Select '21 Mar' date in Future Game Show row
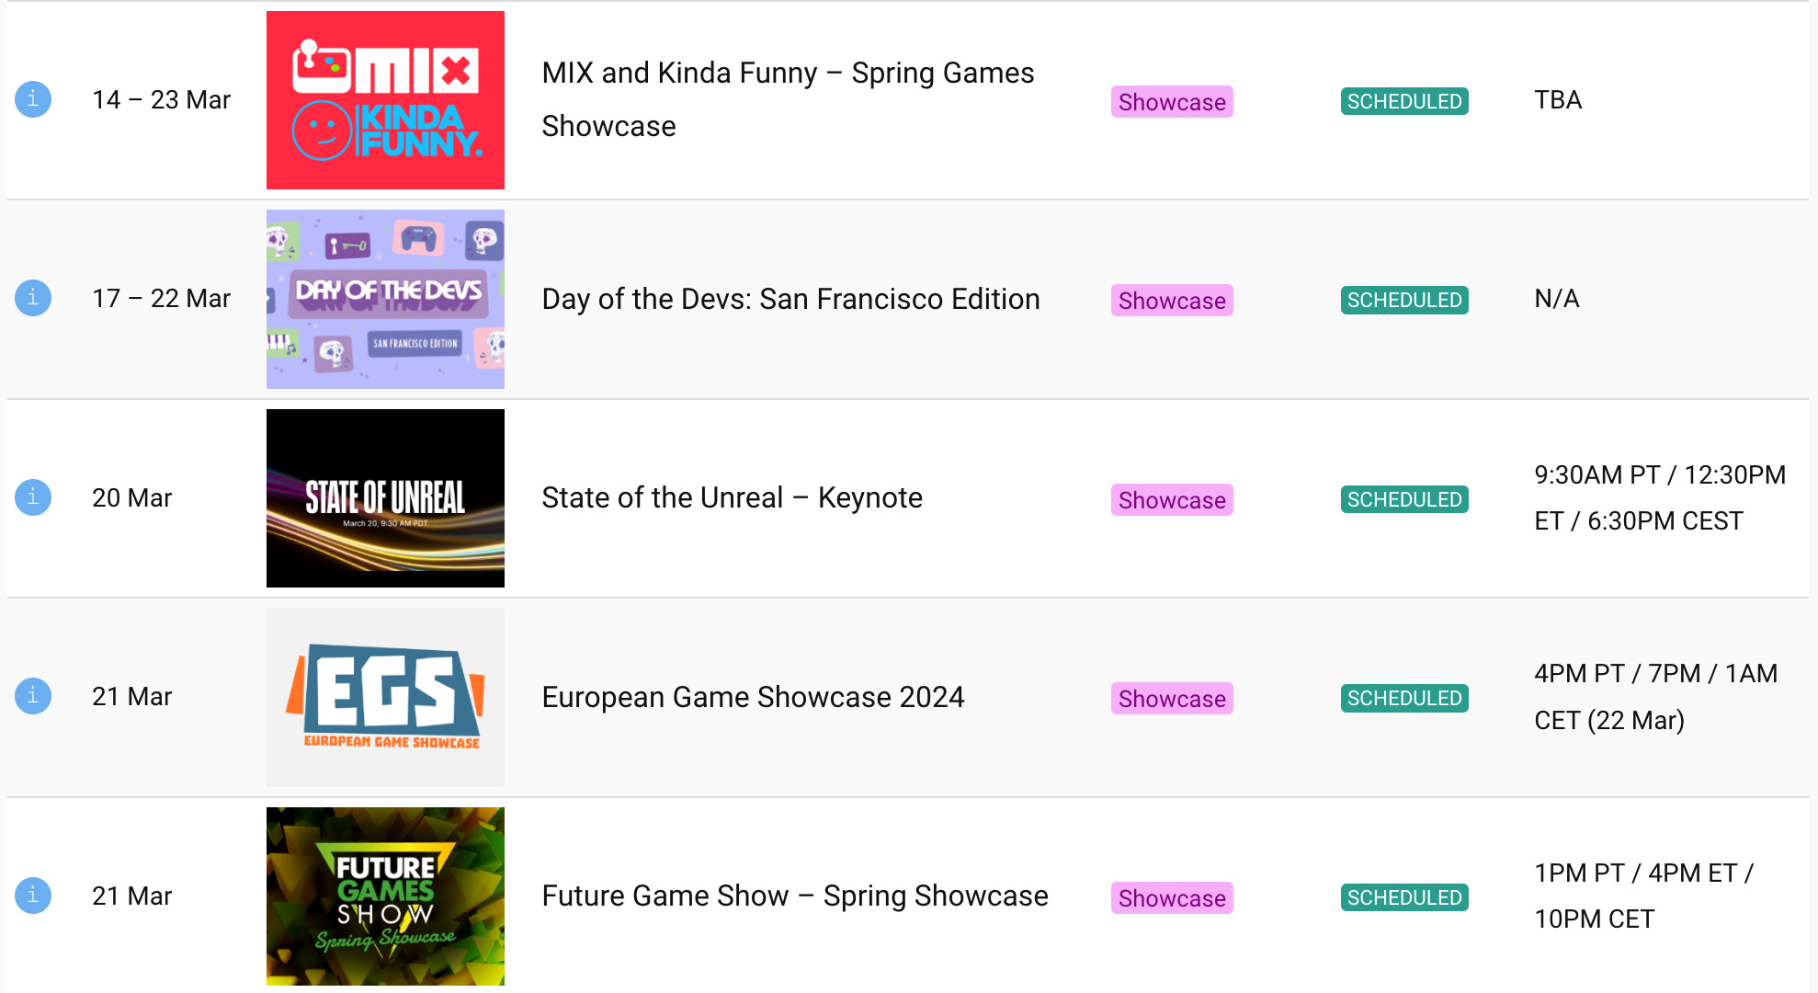 point(131,896)
